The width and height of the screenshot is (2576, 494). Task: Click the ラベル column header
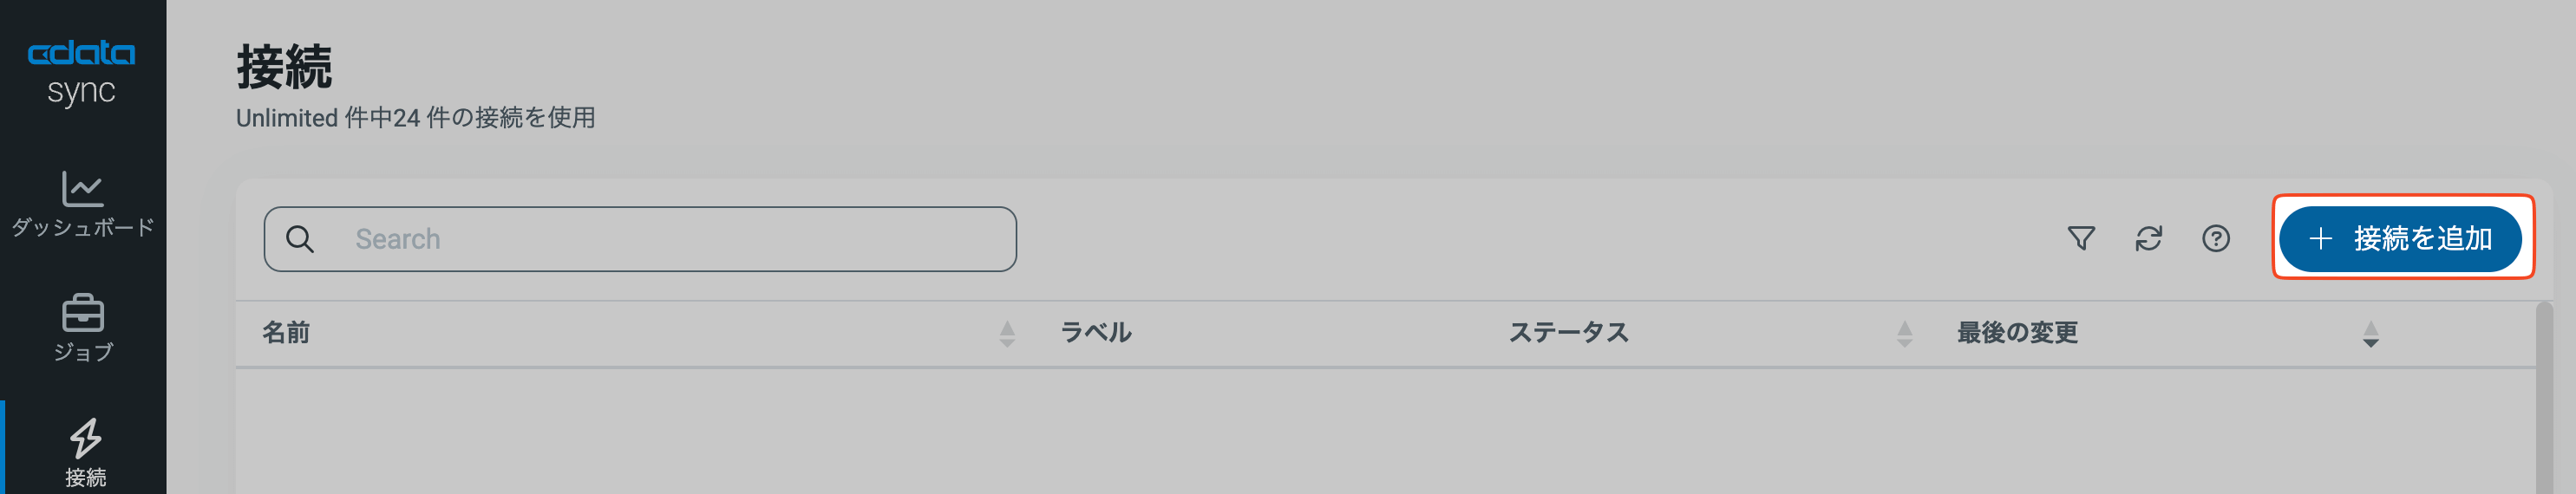[x=1095, y=333]
